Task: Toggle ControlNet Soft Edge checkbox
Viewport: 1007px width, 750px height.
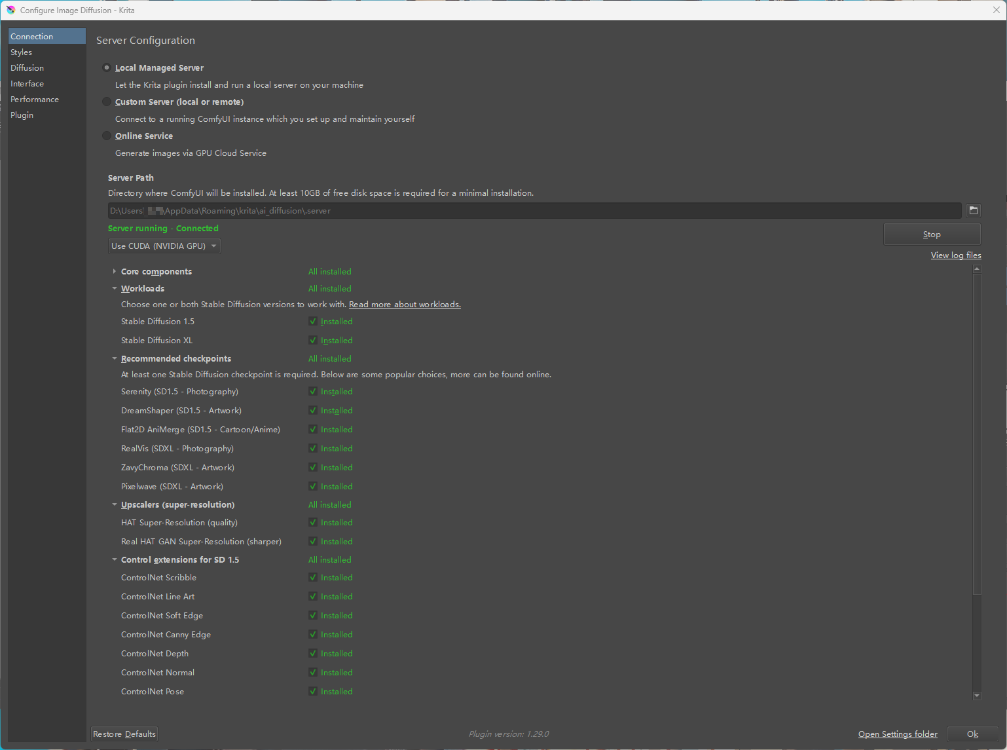Action: click(313, 616)
